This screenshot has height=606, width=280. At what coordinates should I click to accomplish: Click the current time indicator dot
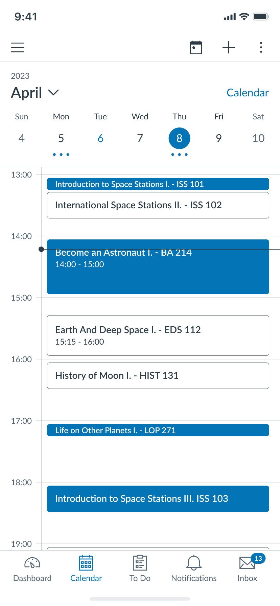click(x=41, y=249)
